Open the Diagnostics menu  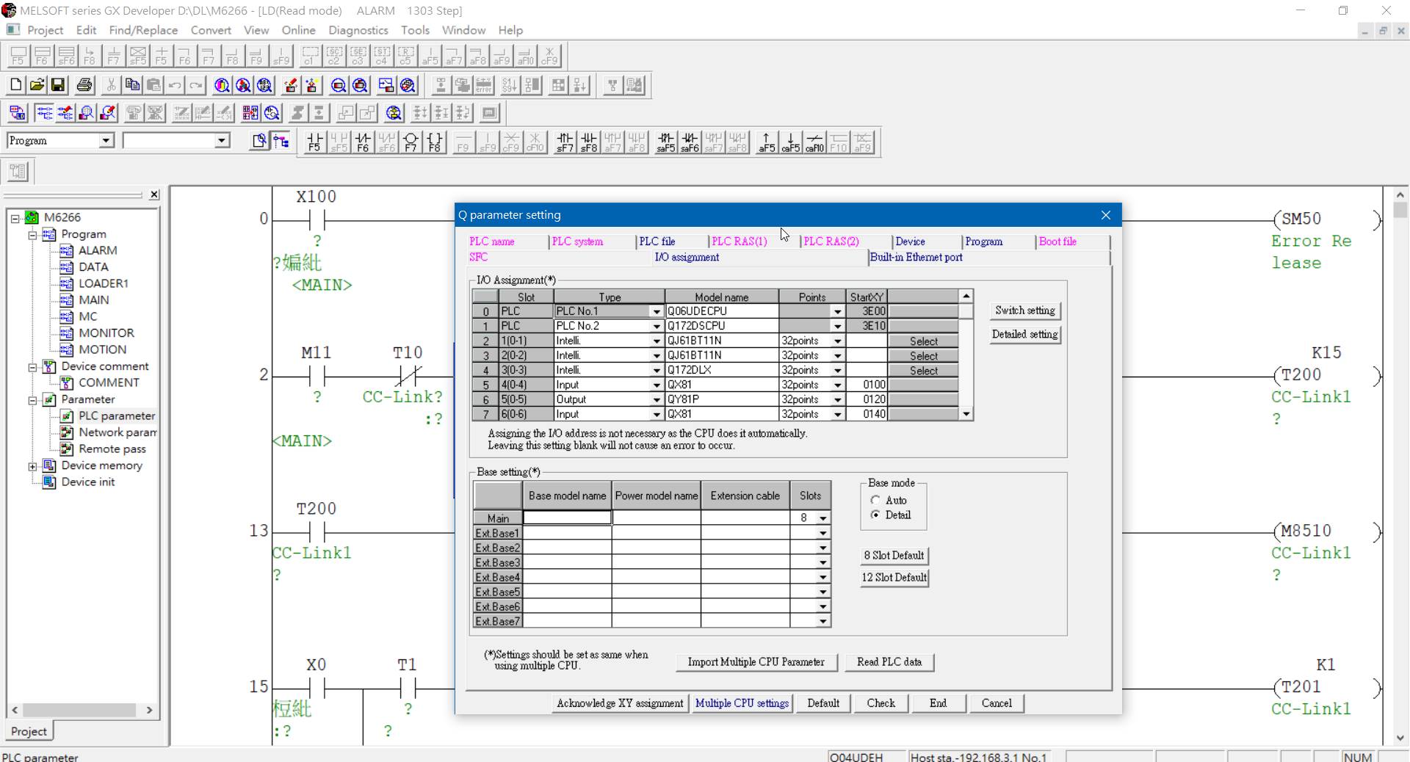click(x=358, y=30)
